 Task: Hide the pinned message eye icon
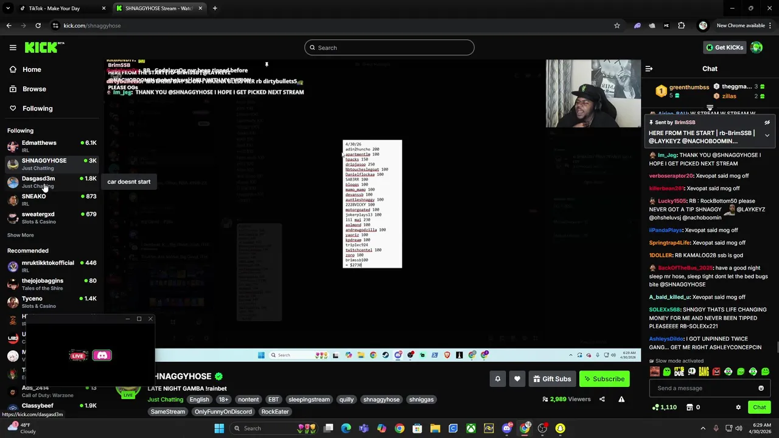(767, 122)
